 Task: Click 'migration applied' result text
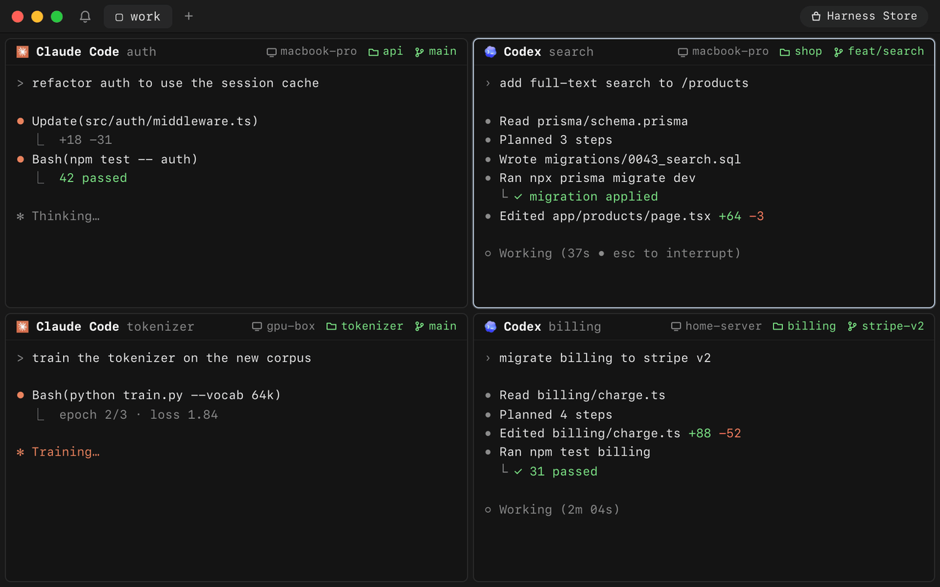(593, 197)
